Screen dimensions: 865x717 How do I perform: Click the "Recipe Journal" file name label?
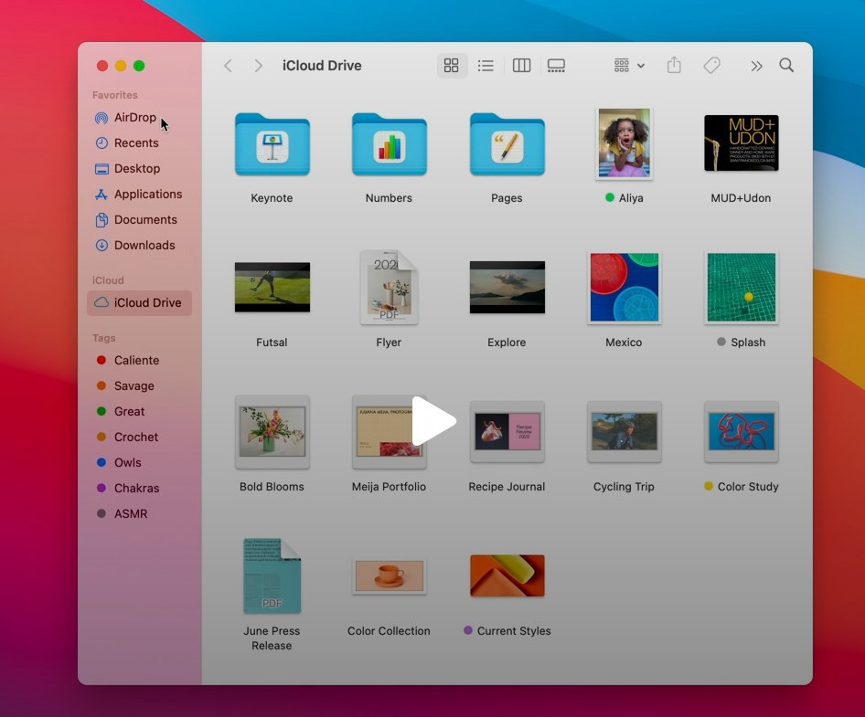pos(507,487)
